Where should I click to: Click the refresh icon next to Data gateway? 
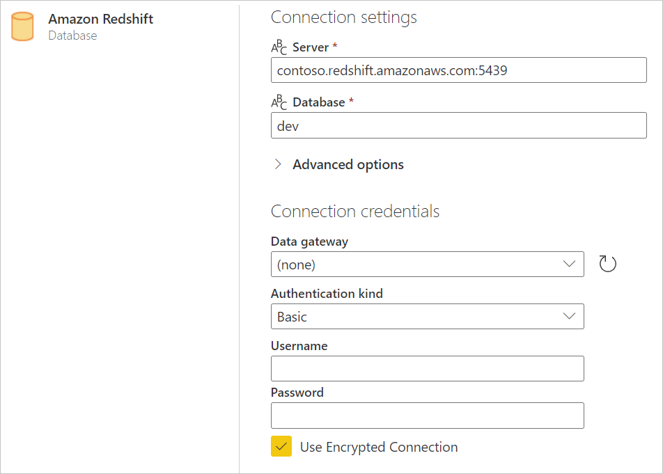click(606, 264)
